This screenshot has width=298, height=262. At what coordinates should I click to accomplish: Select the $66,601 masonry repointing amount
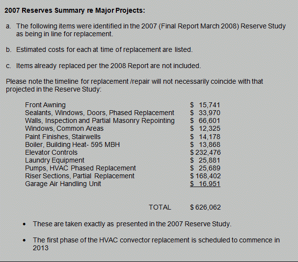click(x=205, y=121)
